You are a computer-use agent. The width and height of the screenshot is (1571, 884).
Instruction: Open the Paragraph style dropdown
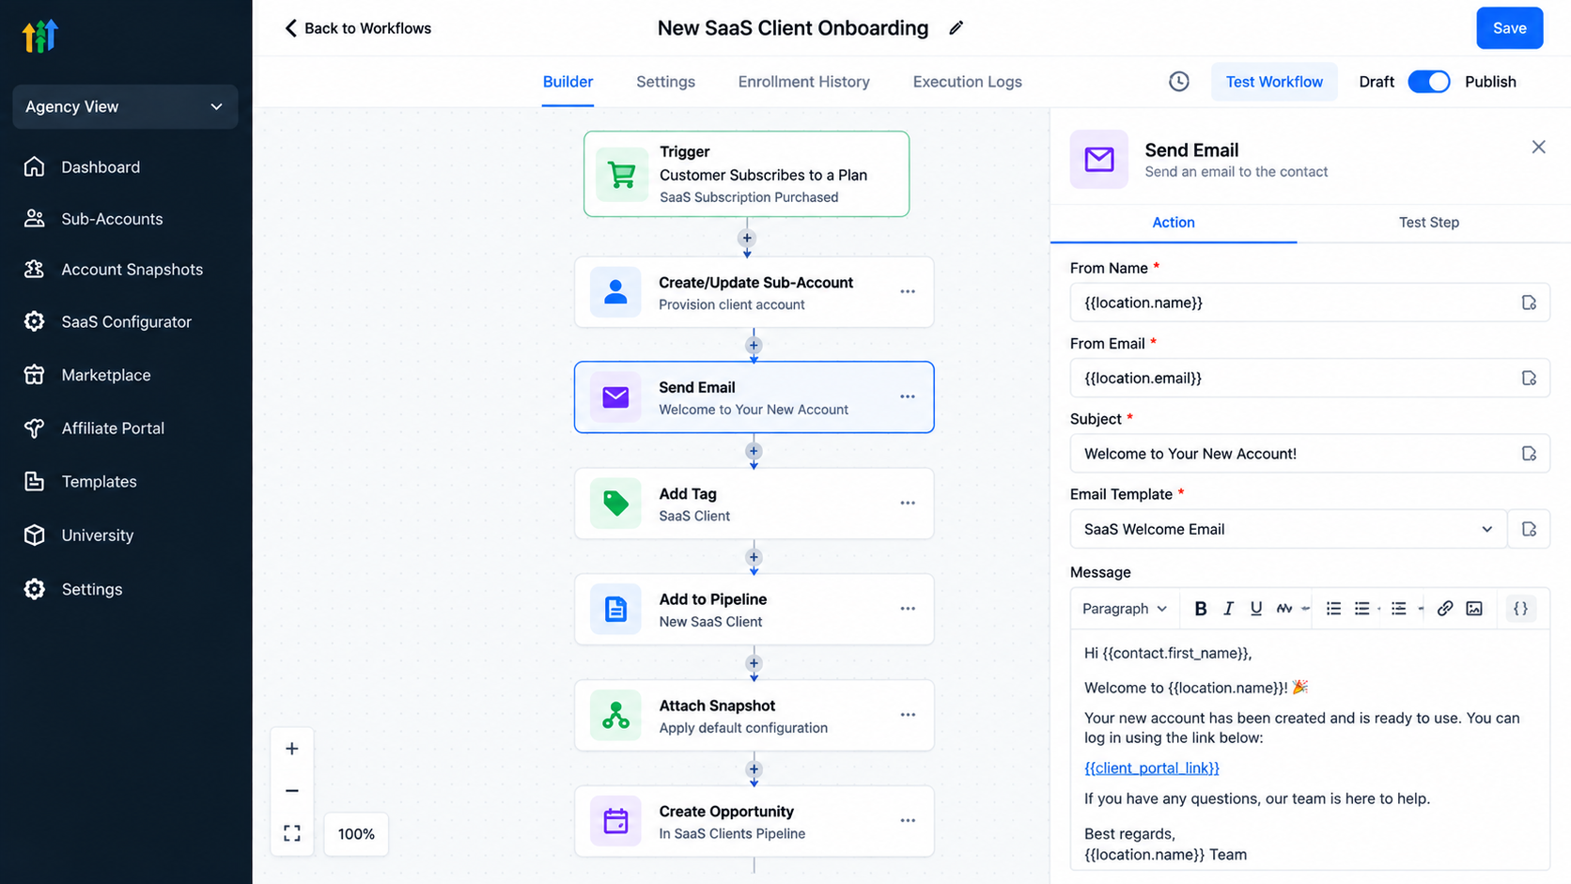coord(1124,609)
